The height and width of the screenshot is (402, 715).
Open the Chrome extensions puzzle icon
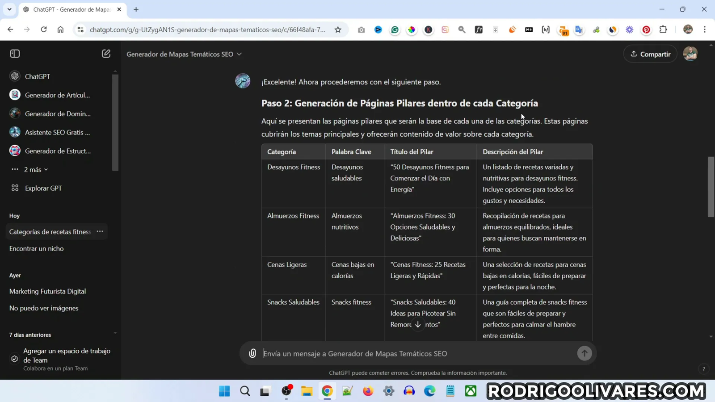tap(663, 30)
